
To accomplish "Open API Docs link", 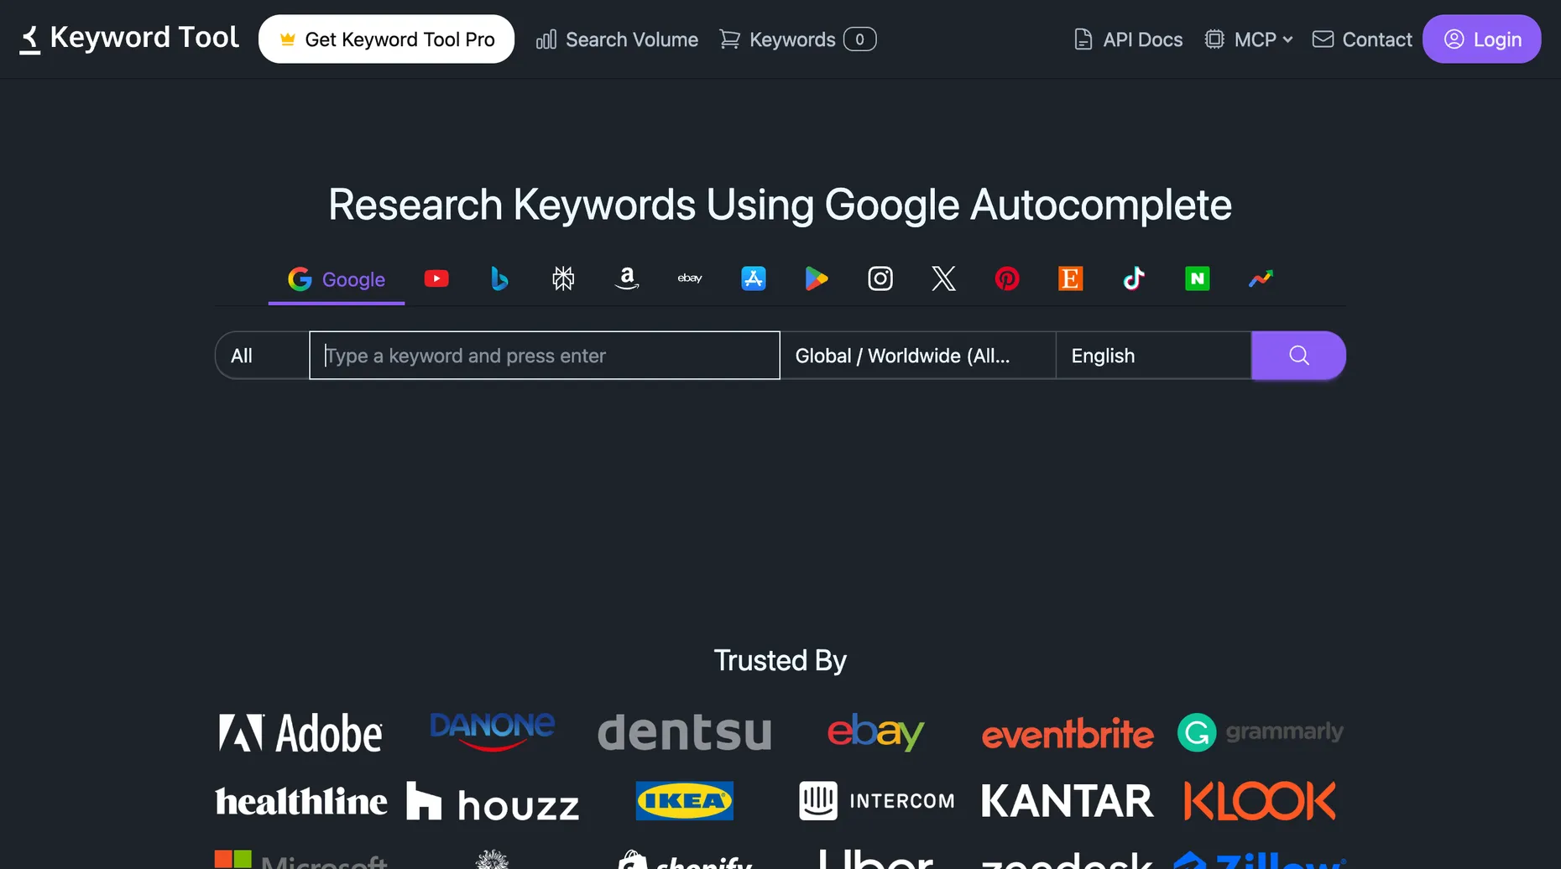I will (1128, 39).
